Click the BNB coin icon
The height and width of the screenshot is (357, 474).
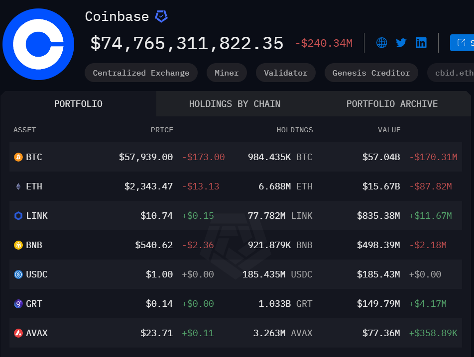17,245
